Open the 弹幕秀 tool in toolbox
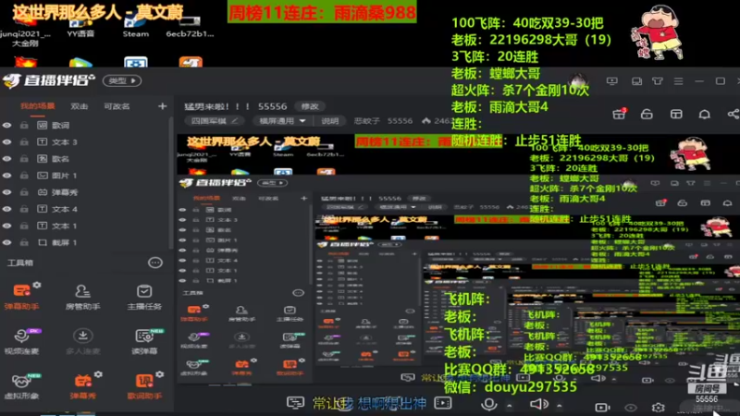Image resolution: width=740 pixels, height=416 pixels. pyautogui.click(x=82, y=386)
